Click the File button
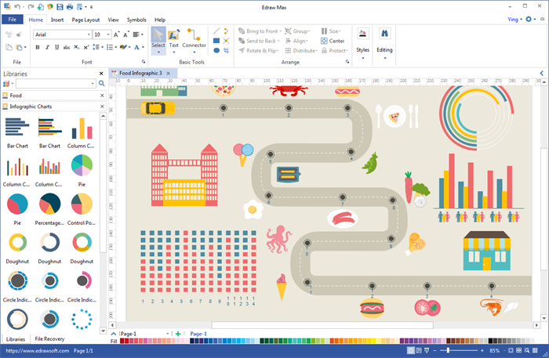 [x=13, y=19]
